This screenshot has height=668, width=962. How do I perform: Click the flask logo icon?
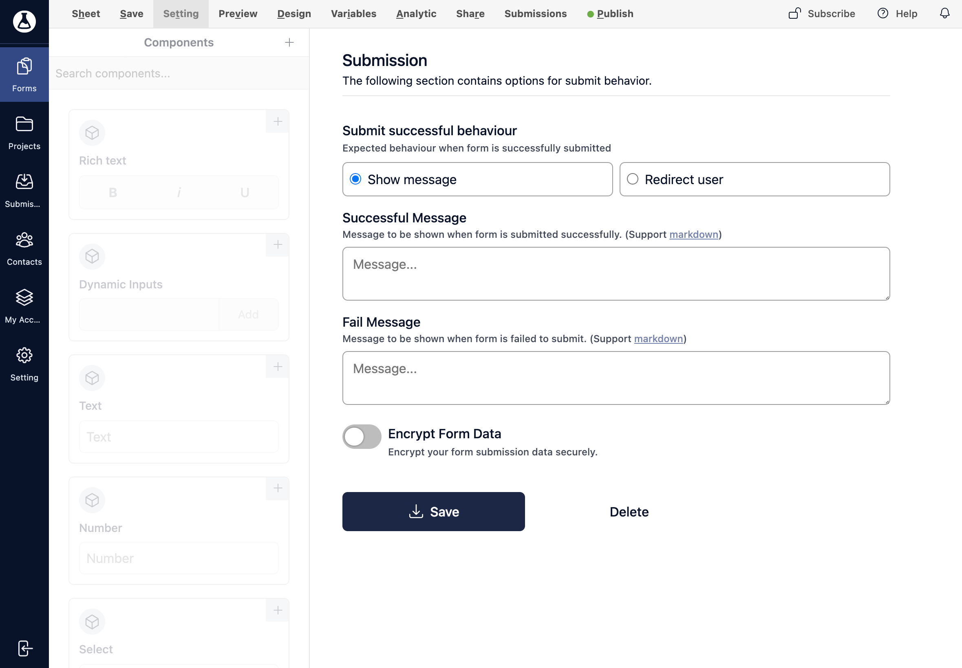24,21
